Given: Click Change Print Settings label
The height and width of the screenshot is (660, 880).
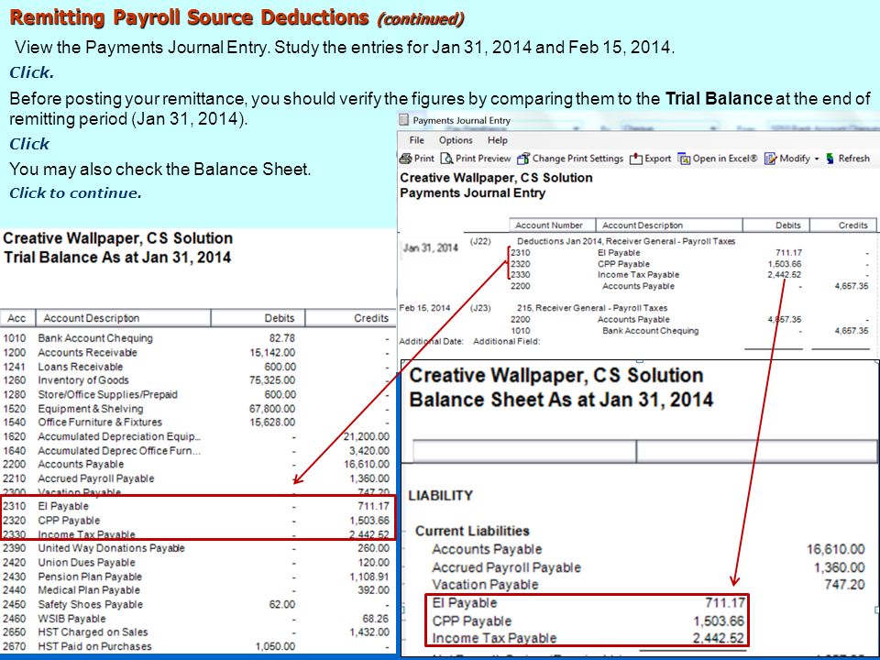Looking at the screenshot, I should click(577, 159).
